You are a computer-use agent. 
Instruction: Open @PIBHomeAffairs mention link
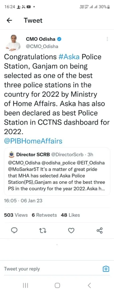tap(33, 141)
